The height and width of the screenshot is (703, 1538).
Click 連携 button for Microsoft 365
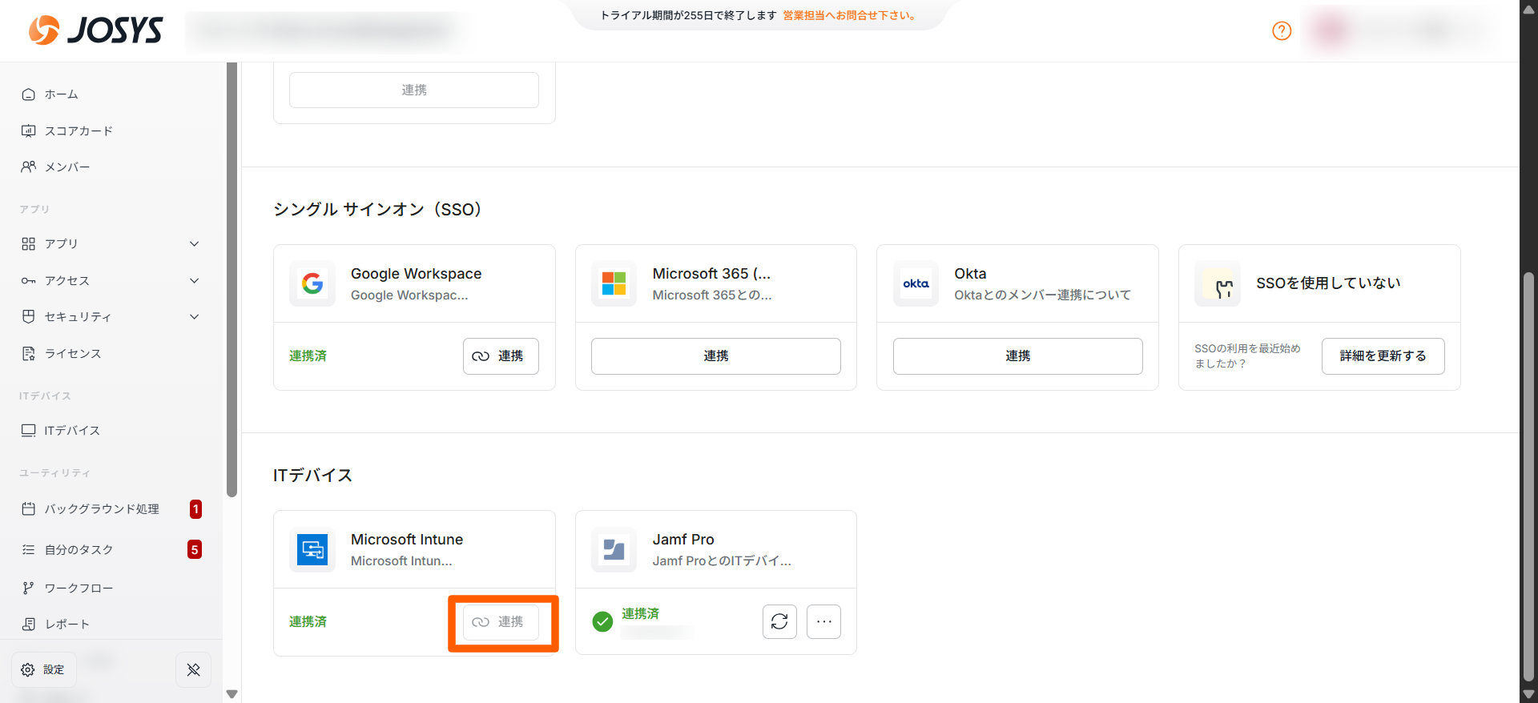tap(715, 356)
